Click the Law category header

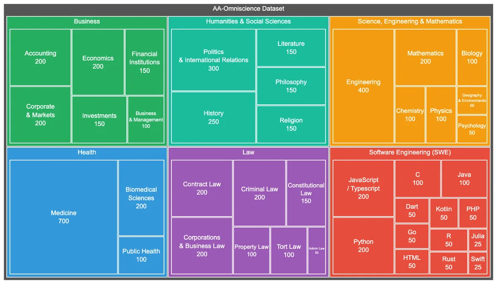click(248, 152)
